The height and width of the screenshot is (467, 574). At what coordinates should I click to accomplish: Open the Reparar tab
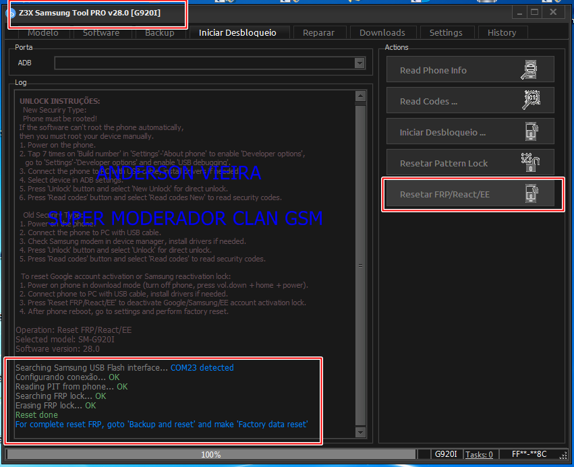(318, 32)
